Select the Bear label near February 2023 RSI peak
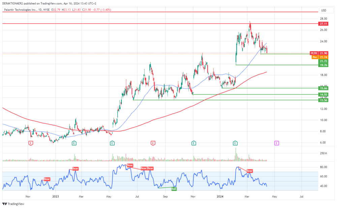 coord(75,169)
